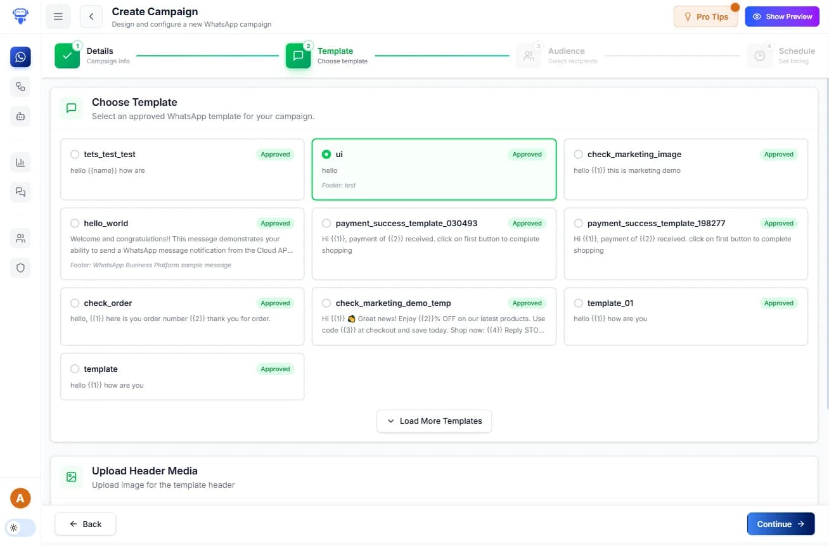829x546 pixels.
Task: Open the contacts users icon in sidebar
Action: pos(20,239)
